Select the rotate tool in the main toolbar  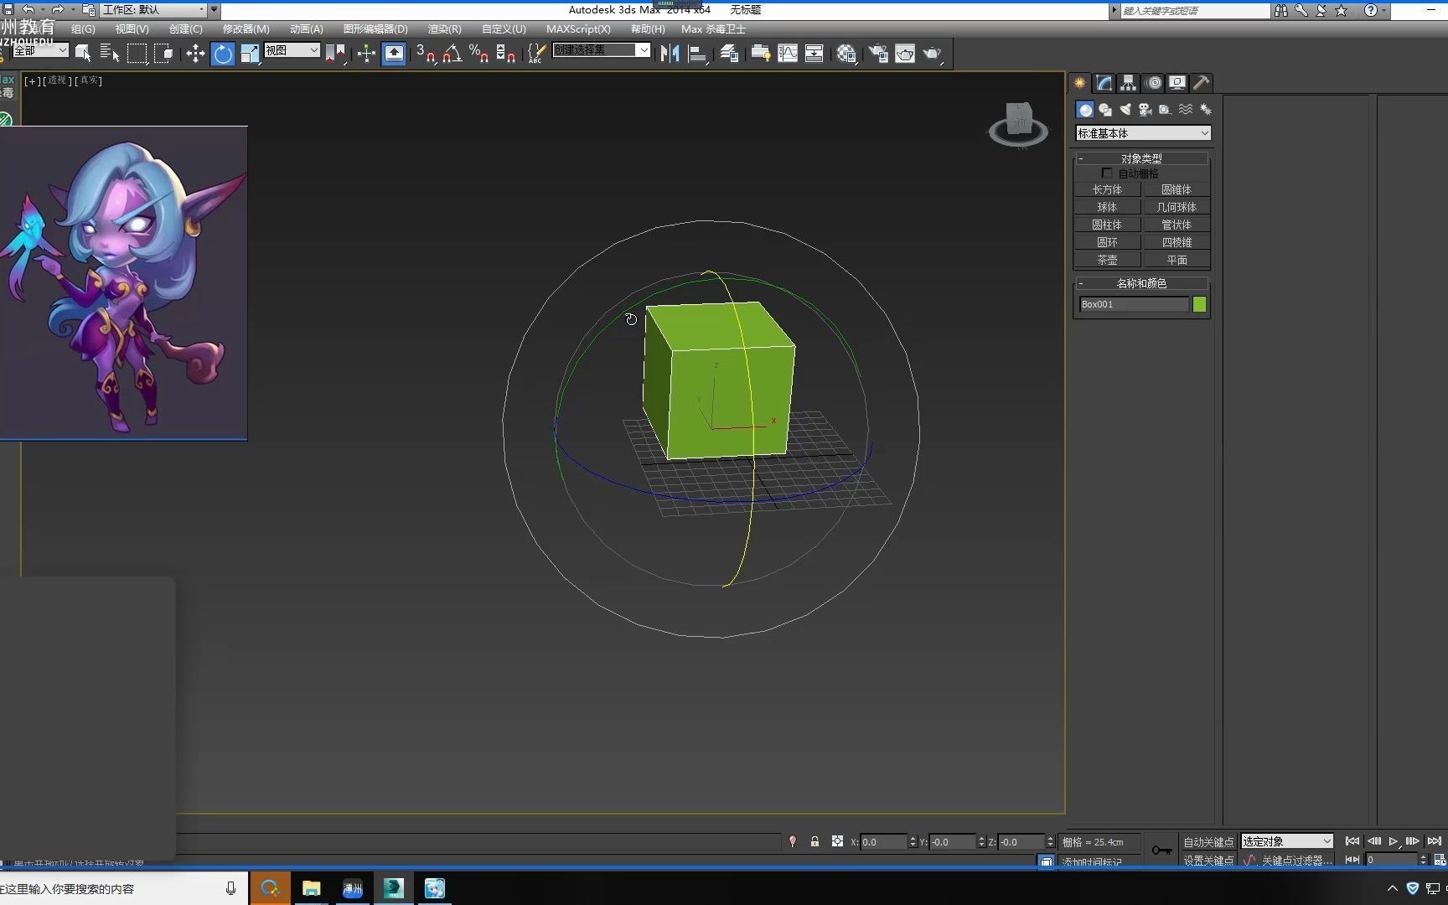[222, 53]
